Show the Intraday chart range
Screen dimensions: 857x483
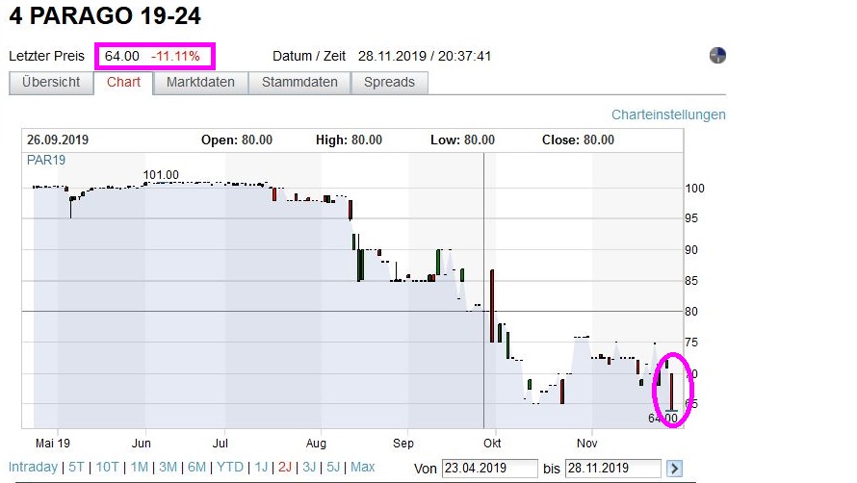[x=33, y=468]
